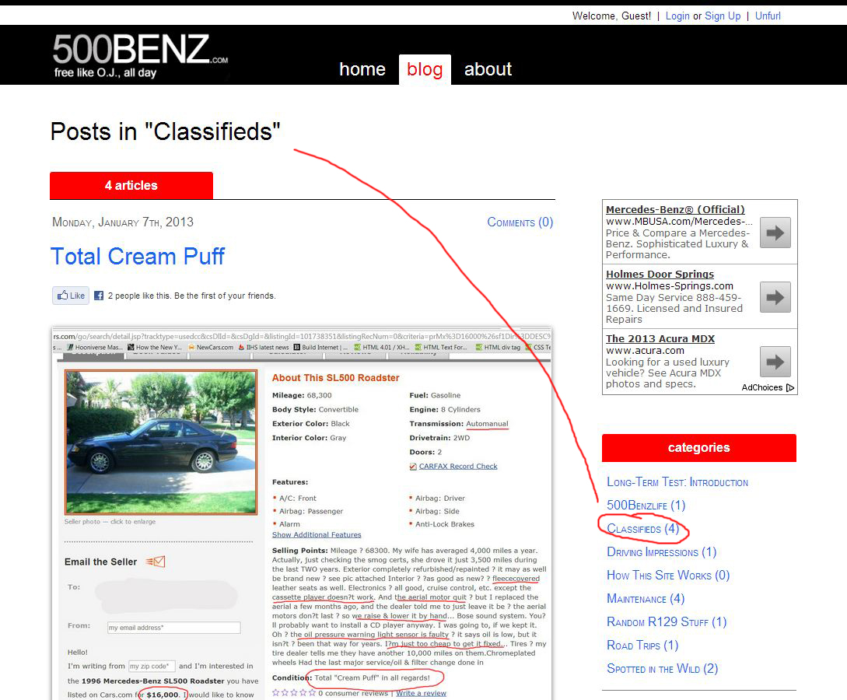Image resolution: width=847 pixels, height=700 pixels.
Task: Open the Random R129 Stuff (1) category
Action: pyautogui.click(x=667, y=621)
